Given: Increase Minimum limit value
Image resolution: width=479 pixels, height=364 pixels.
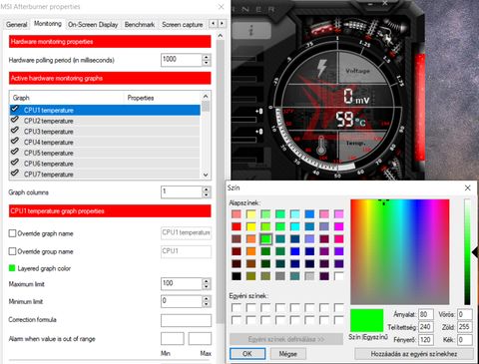Looking at the screenshot, I should coord(207,298).
